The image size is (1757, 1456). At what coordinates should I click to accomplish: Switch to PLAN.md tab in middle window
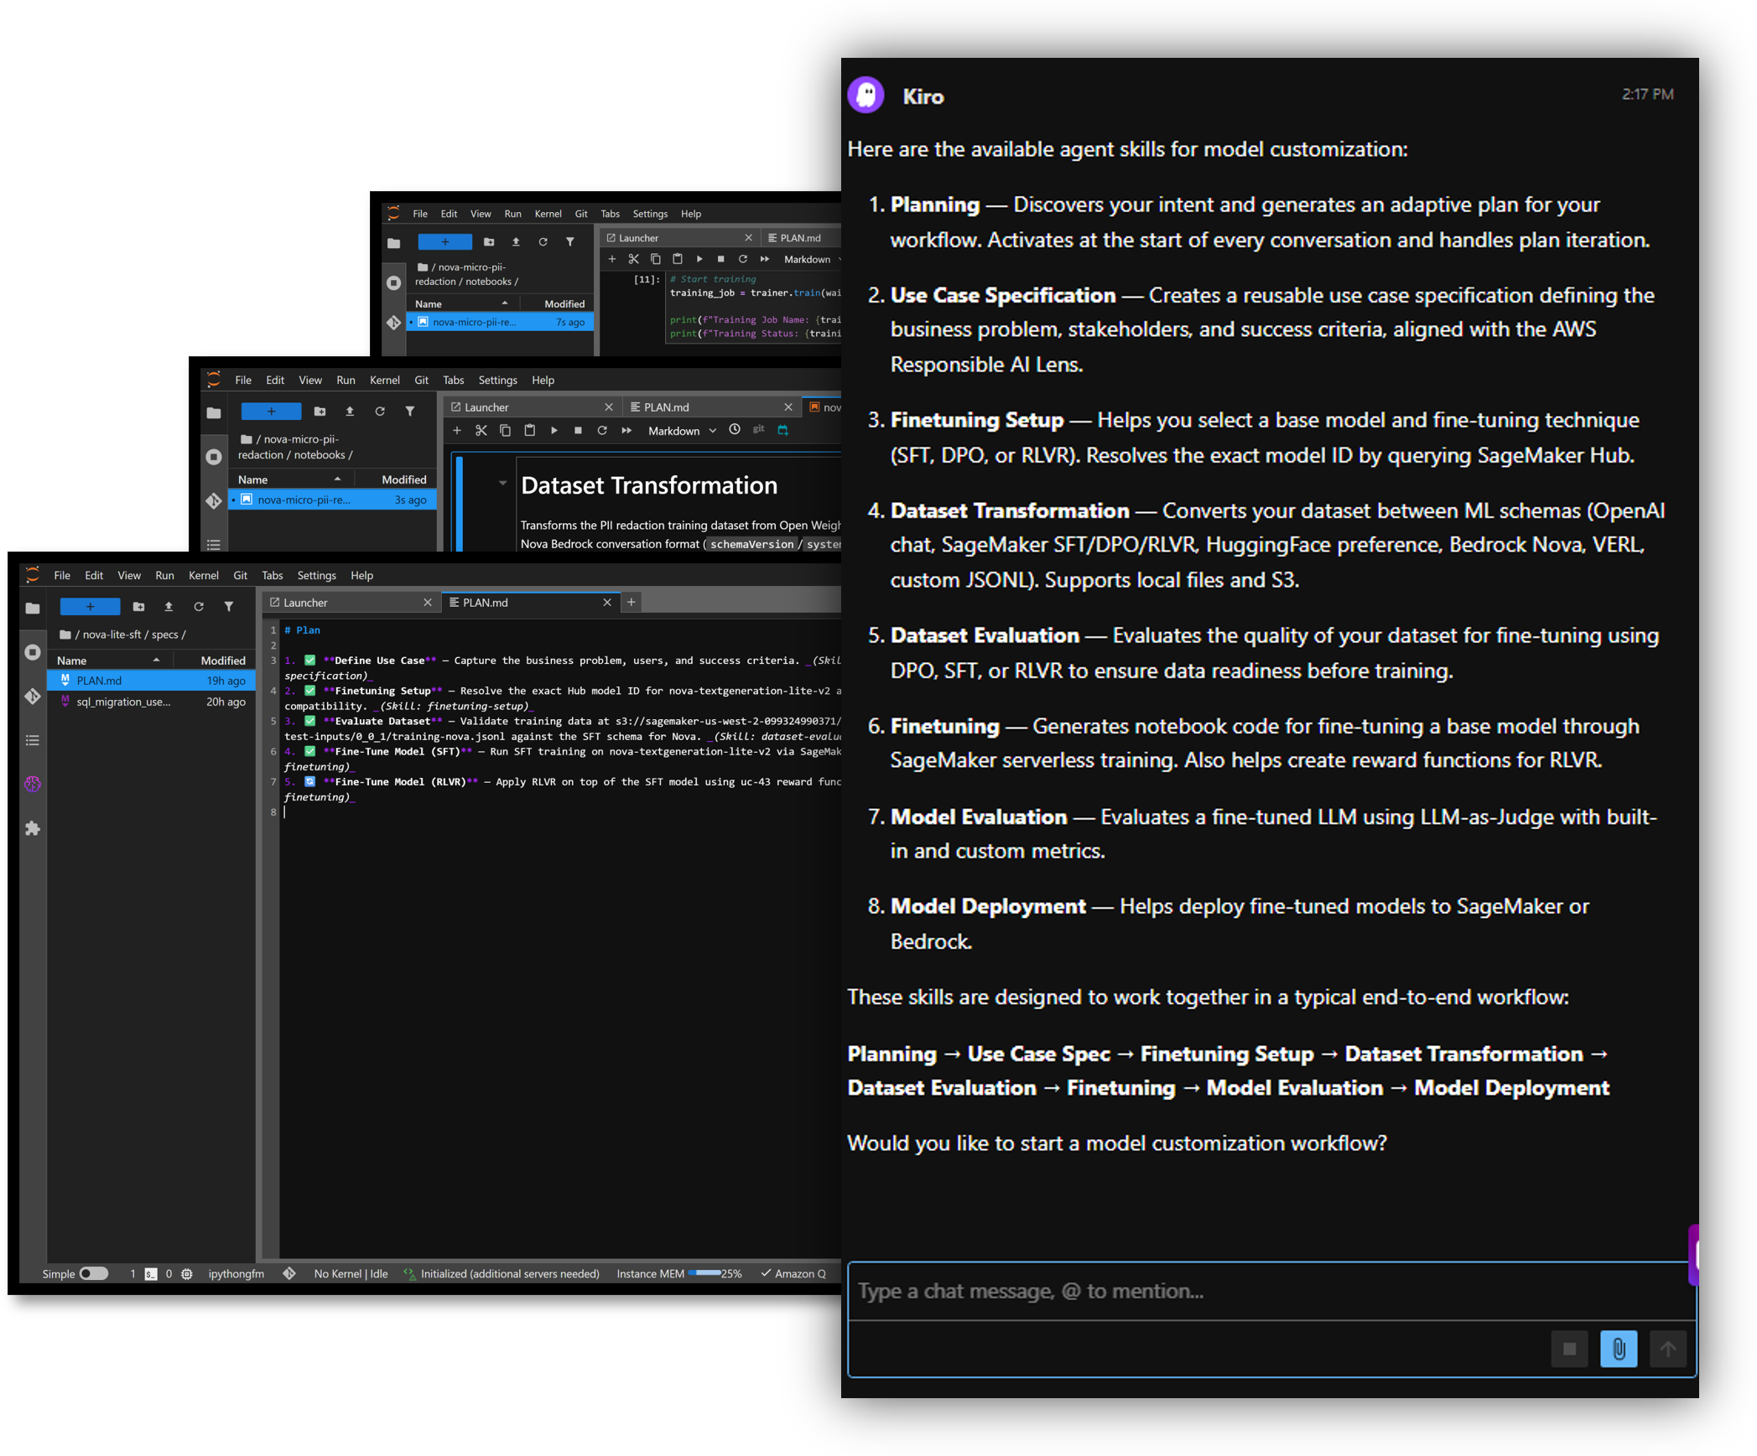(x=710, y=407)
